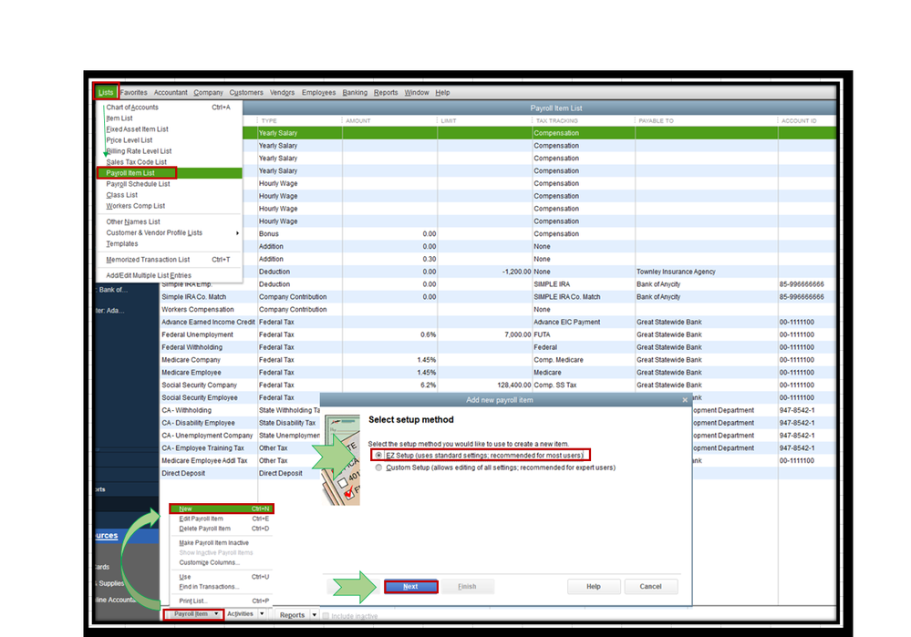
Task: Open the Vendors menu
Action: pos(282,92)
